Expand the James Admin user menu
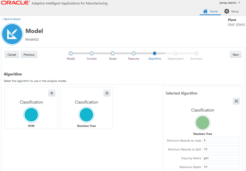The height and width of the screenshot is (171, 246). tap(230, 3)
